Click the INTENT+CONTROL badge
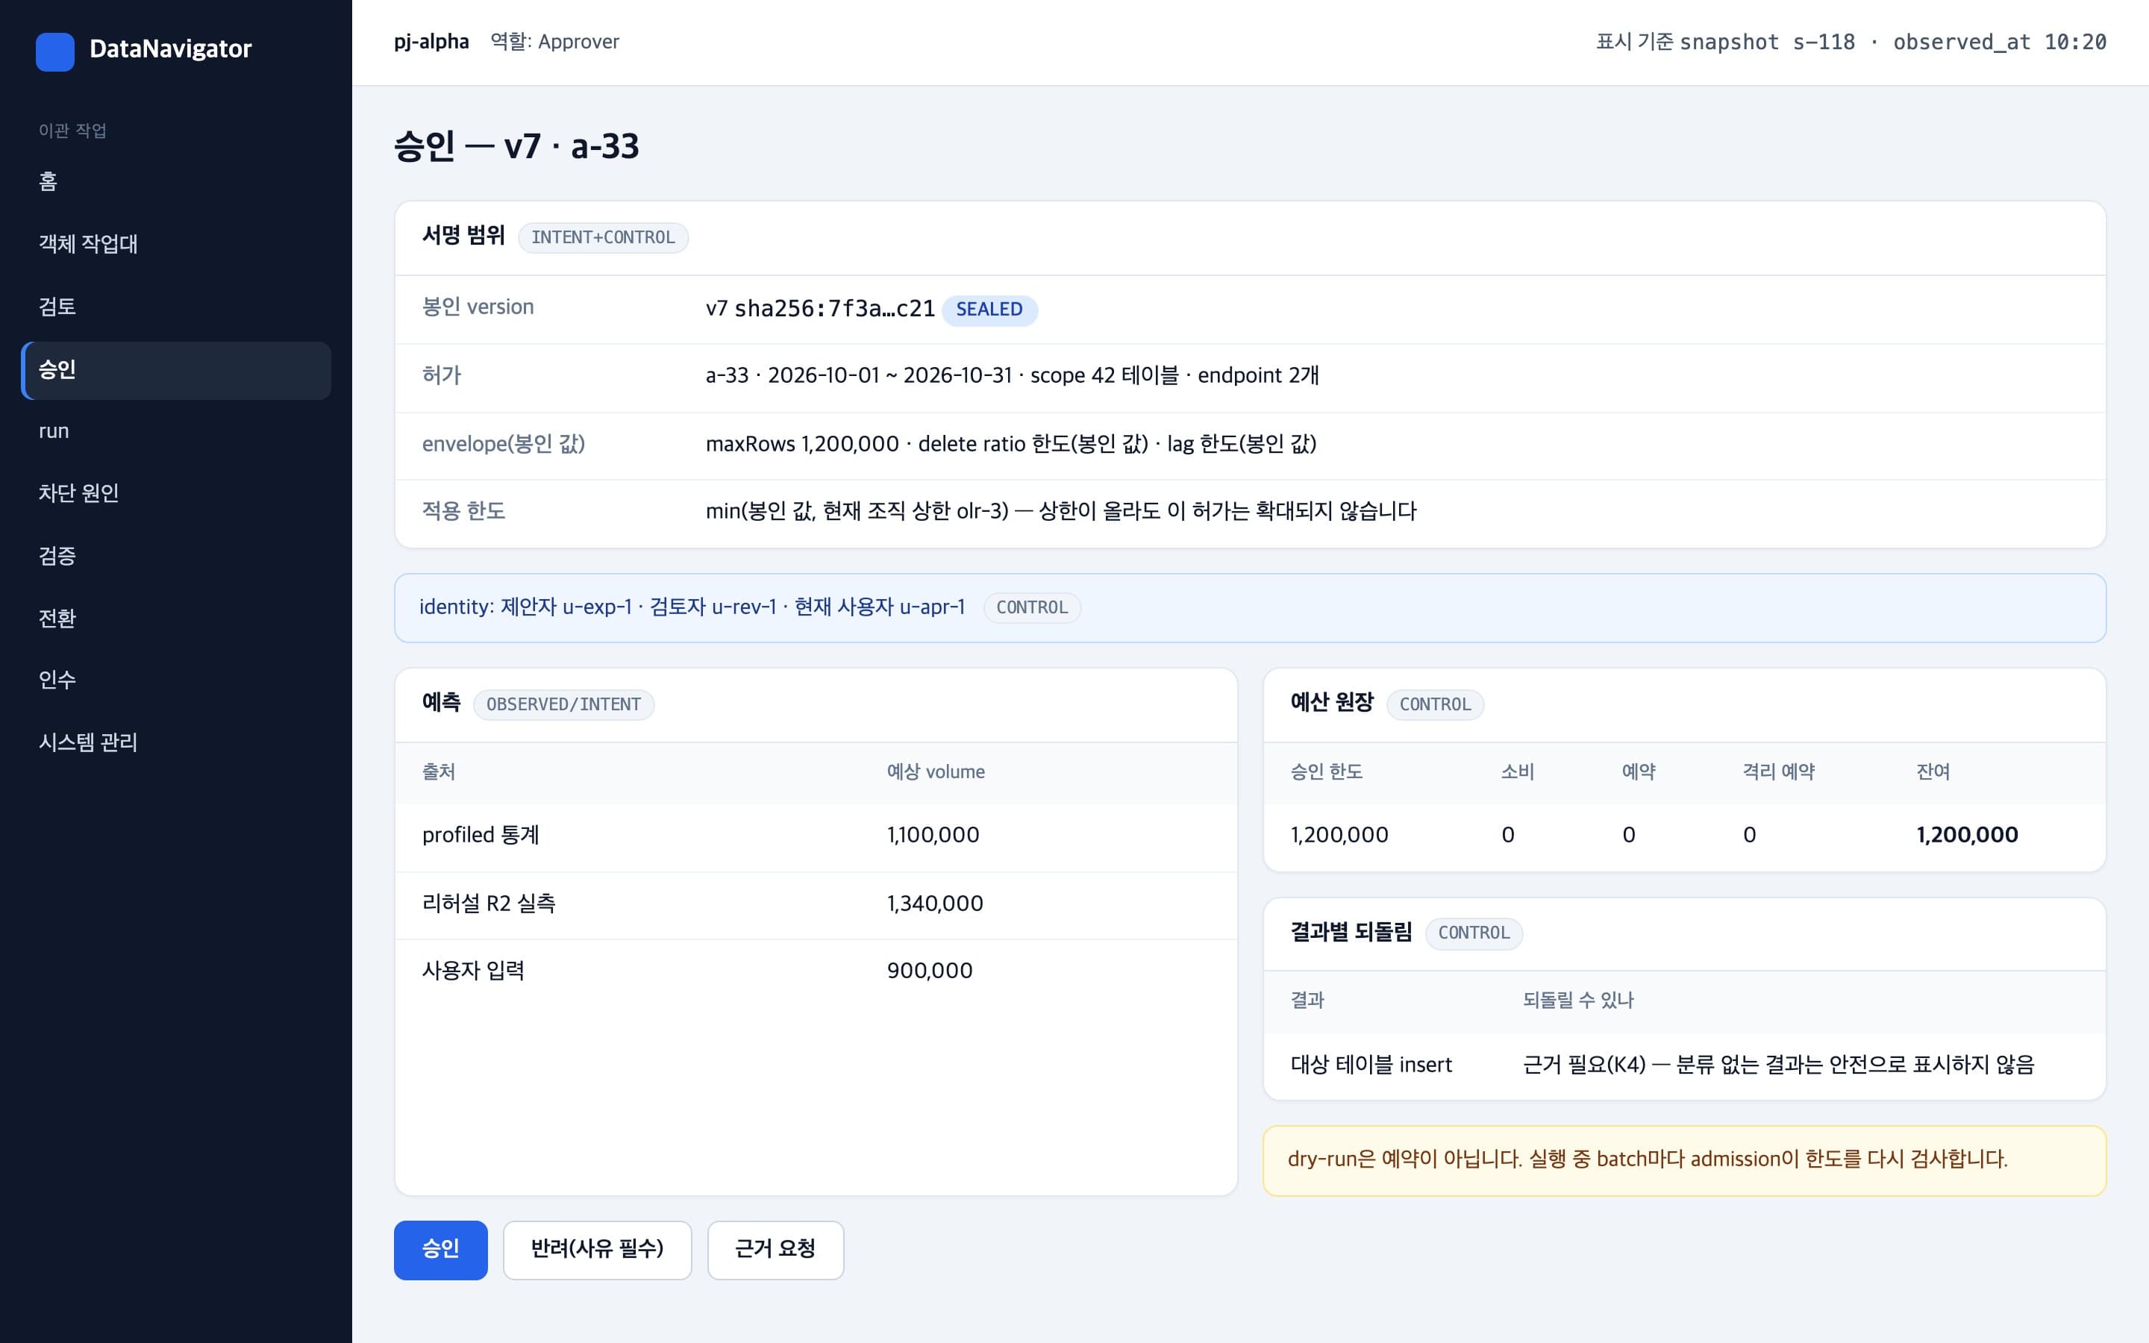Viewport: 2149px width, 1343px height. [x=603, y=238]
